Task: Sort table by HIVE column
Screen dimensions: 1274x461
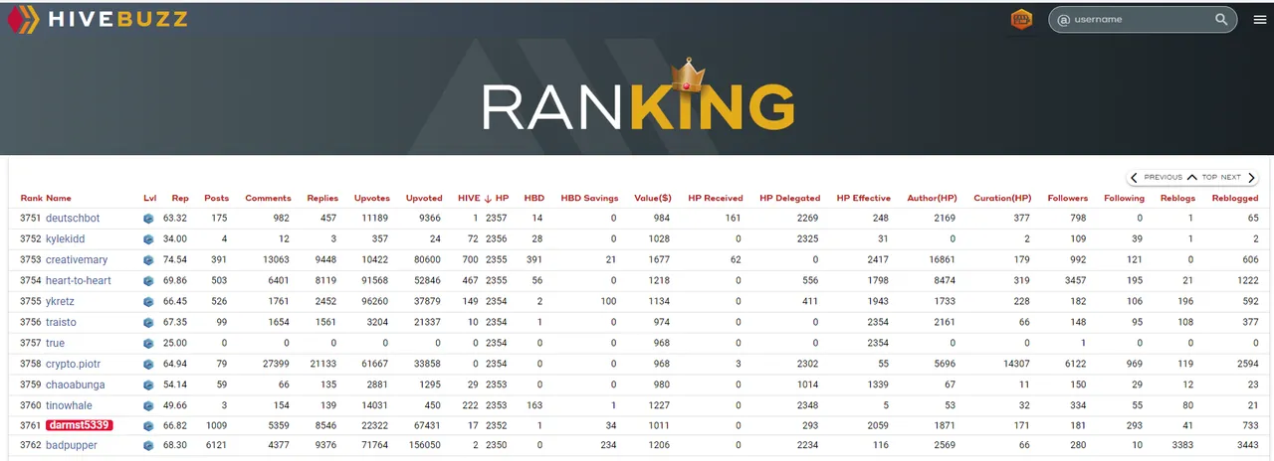Action: tap(469, 198)
